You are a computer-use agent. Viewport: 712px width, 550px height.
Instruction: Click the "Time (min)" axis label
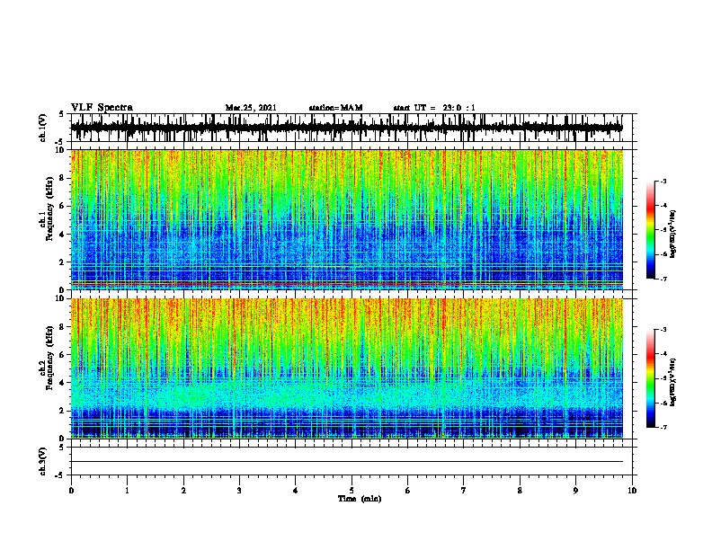[360, 499]
